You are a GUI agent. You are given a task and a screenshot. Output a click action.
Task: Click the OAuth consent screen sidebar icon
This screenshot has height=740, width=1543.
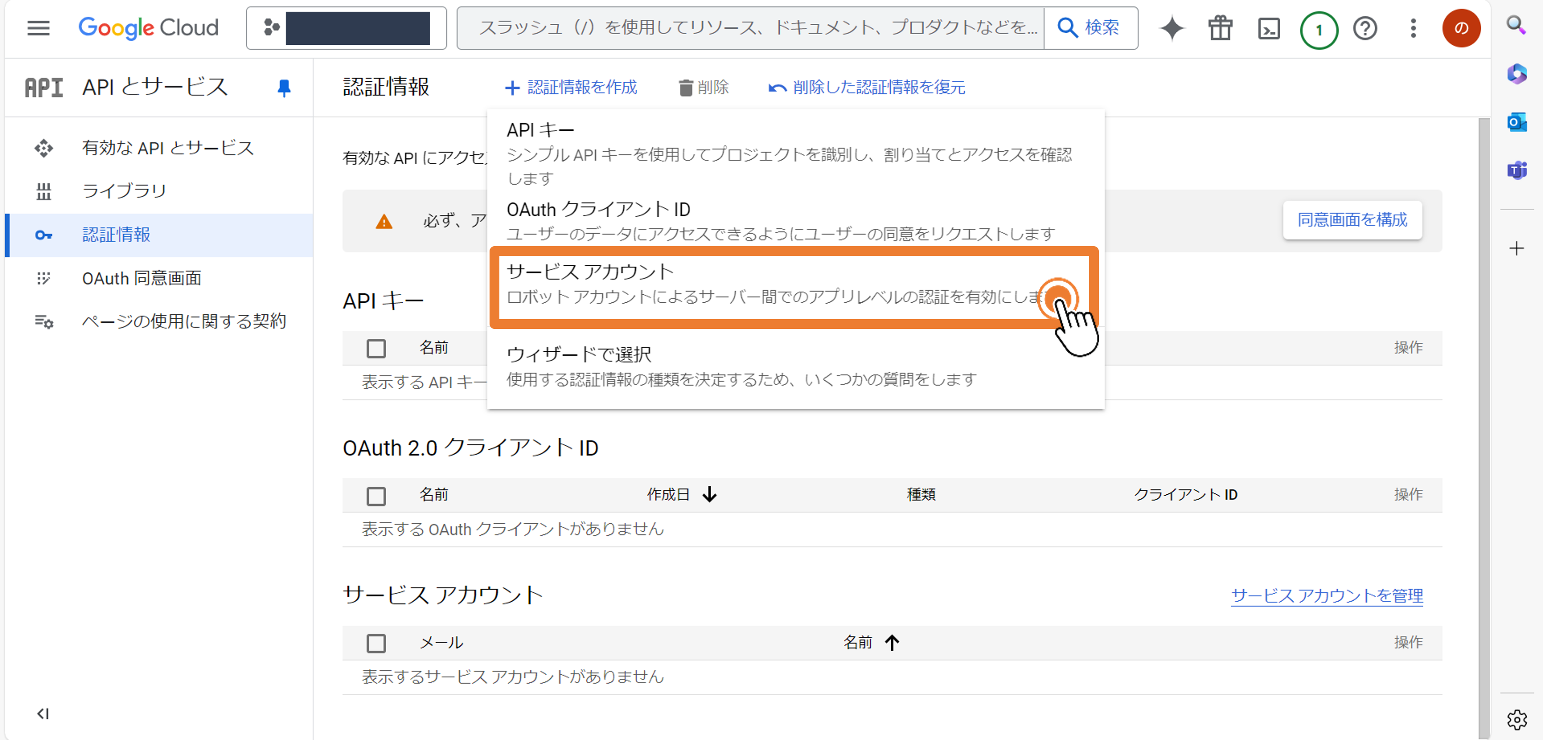[43, 278]
